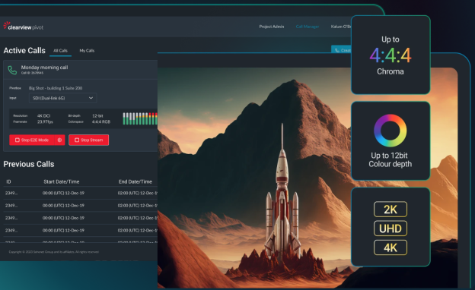Click the rocket video preview image
This screenshot has width=475, height=290.
pyautogui.click(x=308, y=178)
